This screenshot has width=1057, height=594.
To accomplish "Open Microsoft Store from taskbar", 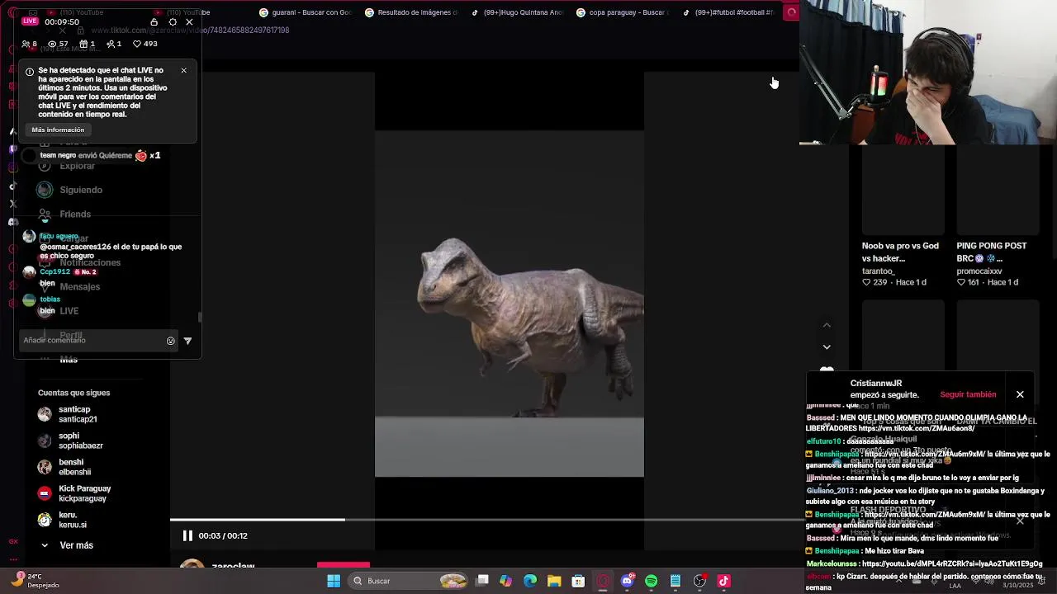I will (578, 581).
